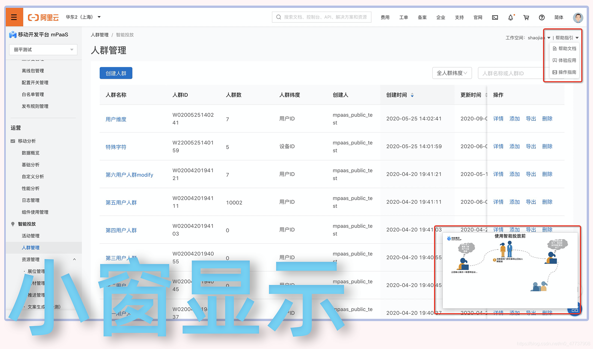This screenshot has width=593, height=349.
Task: Click the notification bell icon
Action: pyautogui.click(x=510, y=17)
